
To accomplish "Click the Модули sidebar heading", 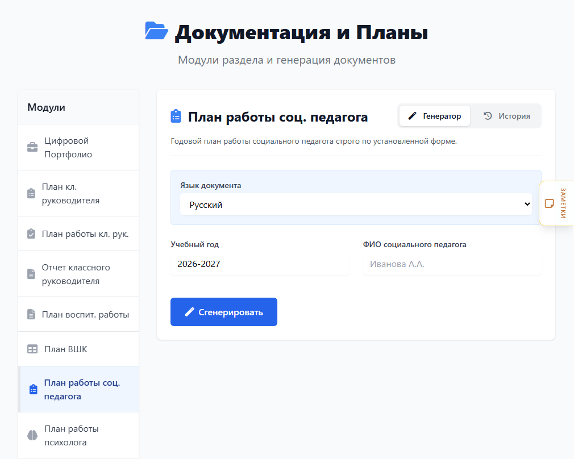I will [x=46, y=107].
